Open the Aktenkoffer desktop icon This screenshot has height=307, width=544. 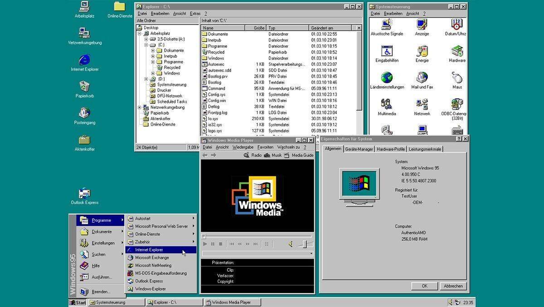tap(84, 142)
